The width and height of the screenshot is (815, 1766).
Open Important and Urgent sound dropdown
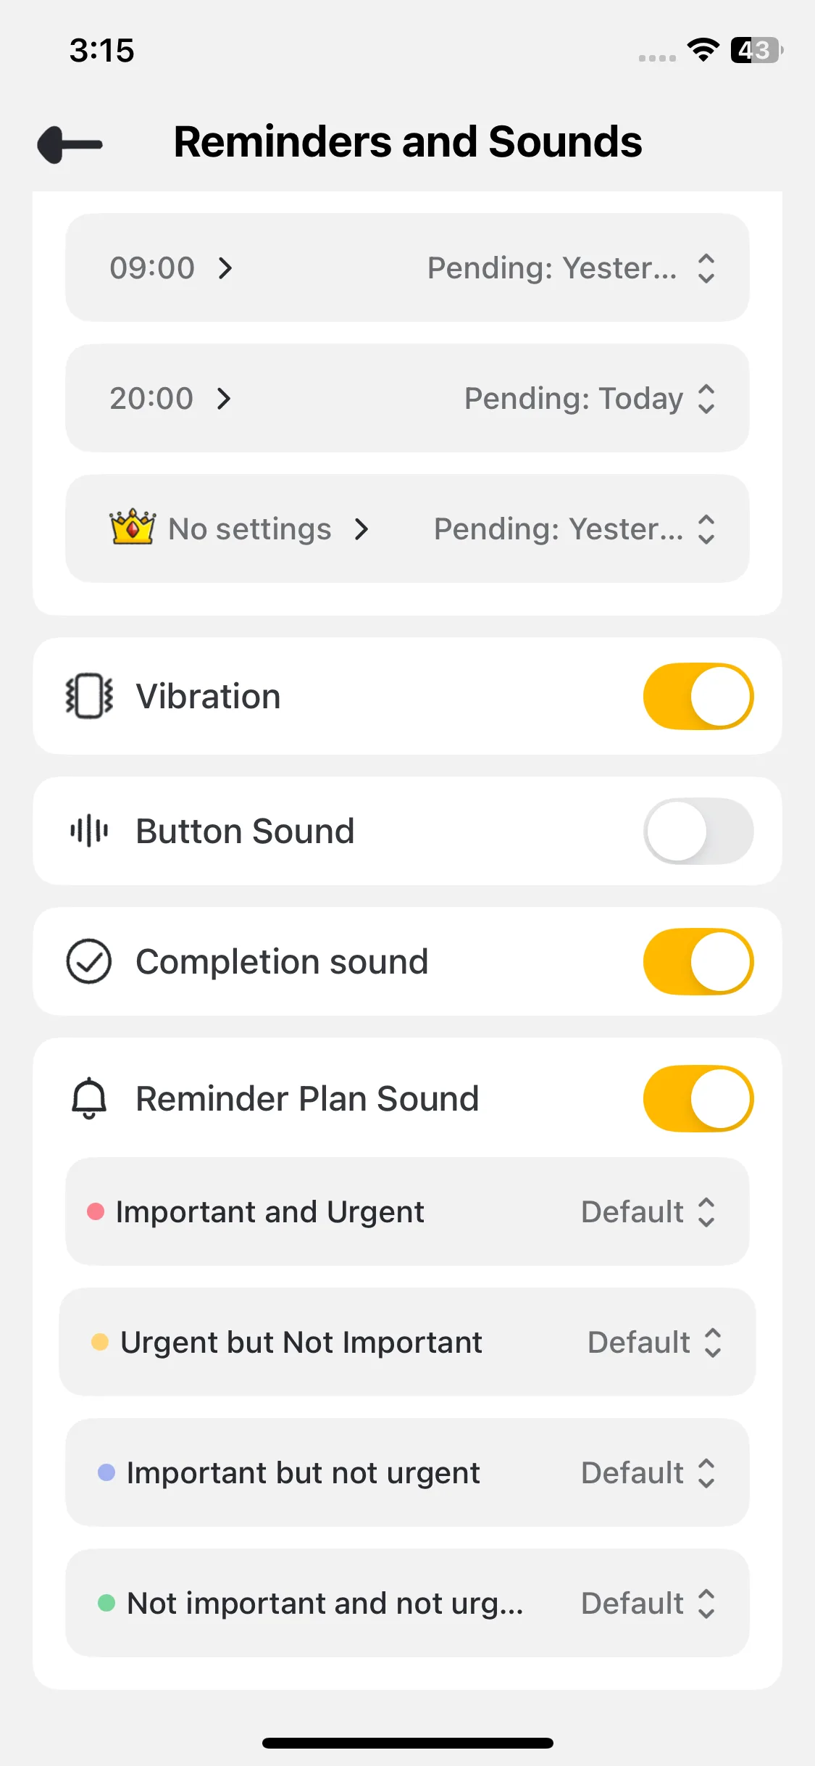point(648,1212)
